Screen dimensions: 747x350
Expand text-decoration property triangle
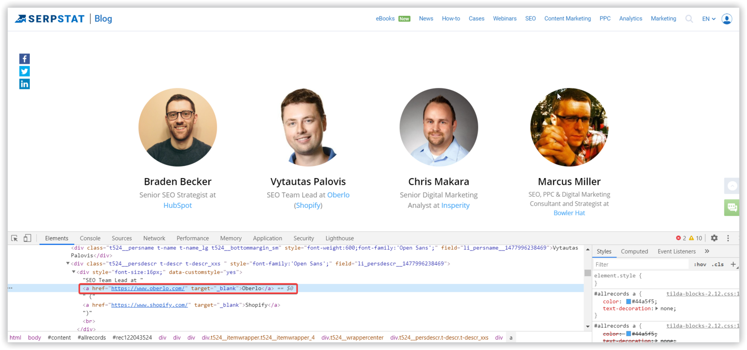pyautogui.click(x=656, y=308)
